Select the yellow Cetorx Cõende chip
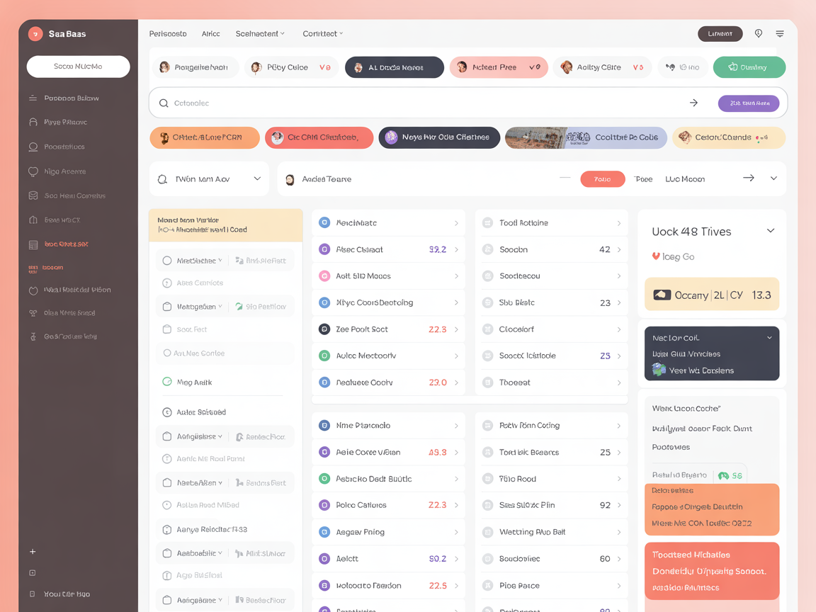Image resolution: width=816 pixels, height=612 pixels. click(729, 137)
